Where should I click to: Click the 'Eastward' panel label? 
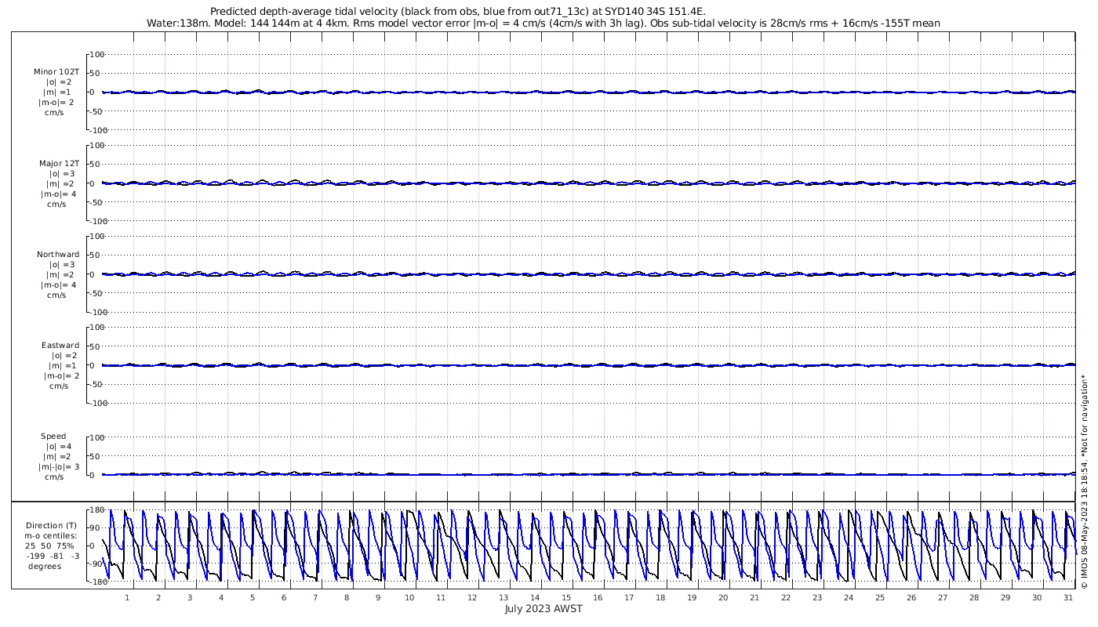point(60,346)
